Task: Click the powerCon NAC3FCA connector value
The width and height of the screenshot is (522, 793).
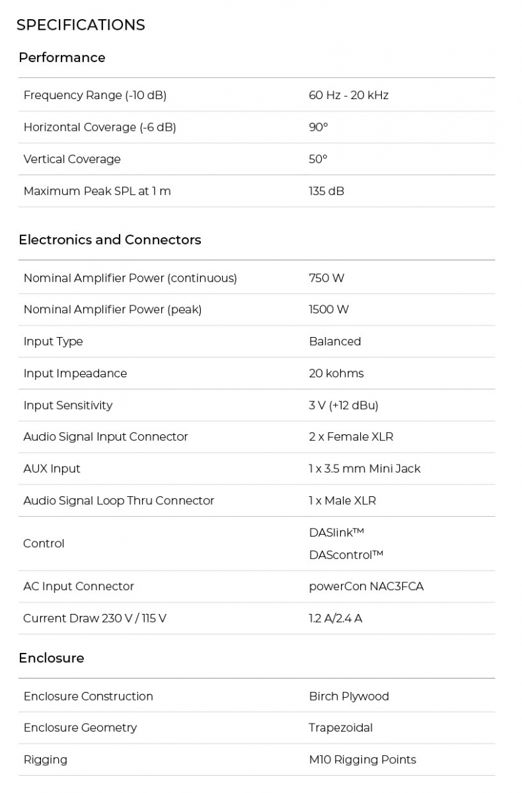Action: tap(366, 586)
